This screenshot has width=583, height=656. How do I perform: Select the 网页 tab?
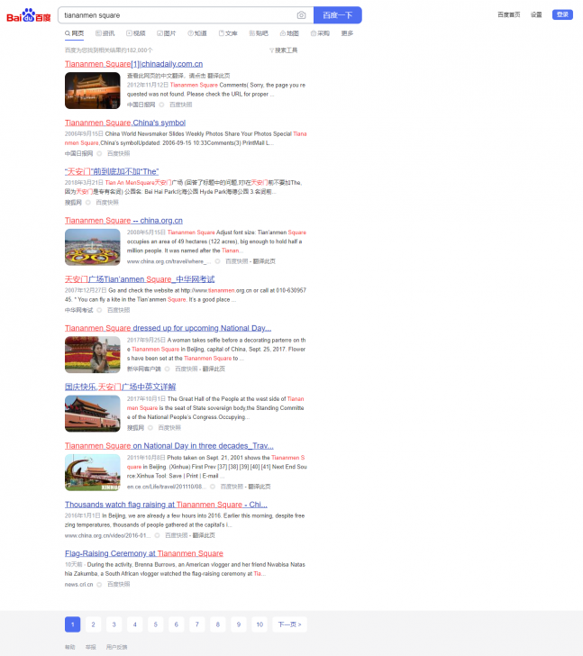tap(75, 33)
